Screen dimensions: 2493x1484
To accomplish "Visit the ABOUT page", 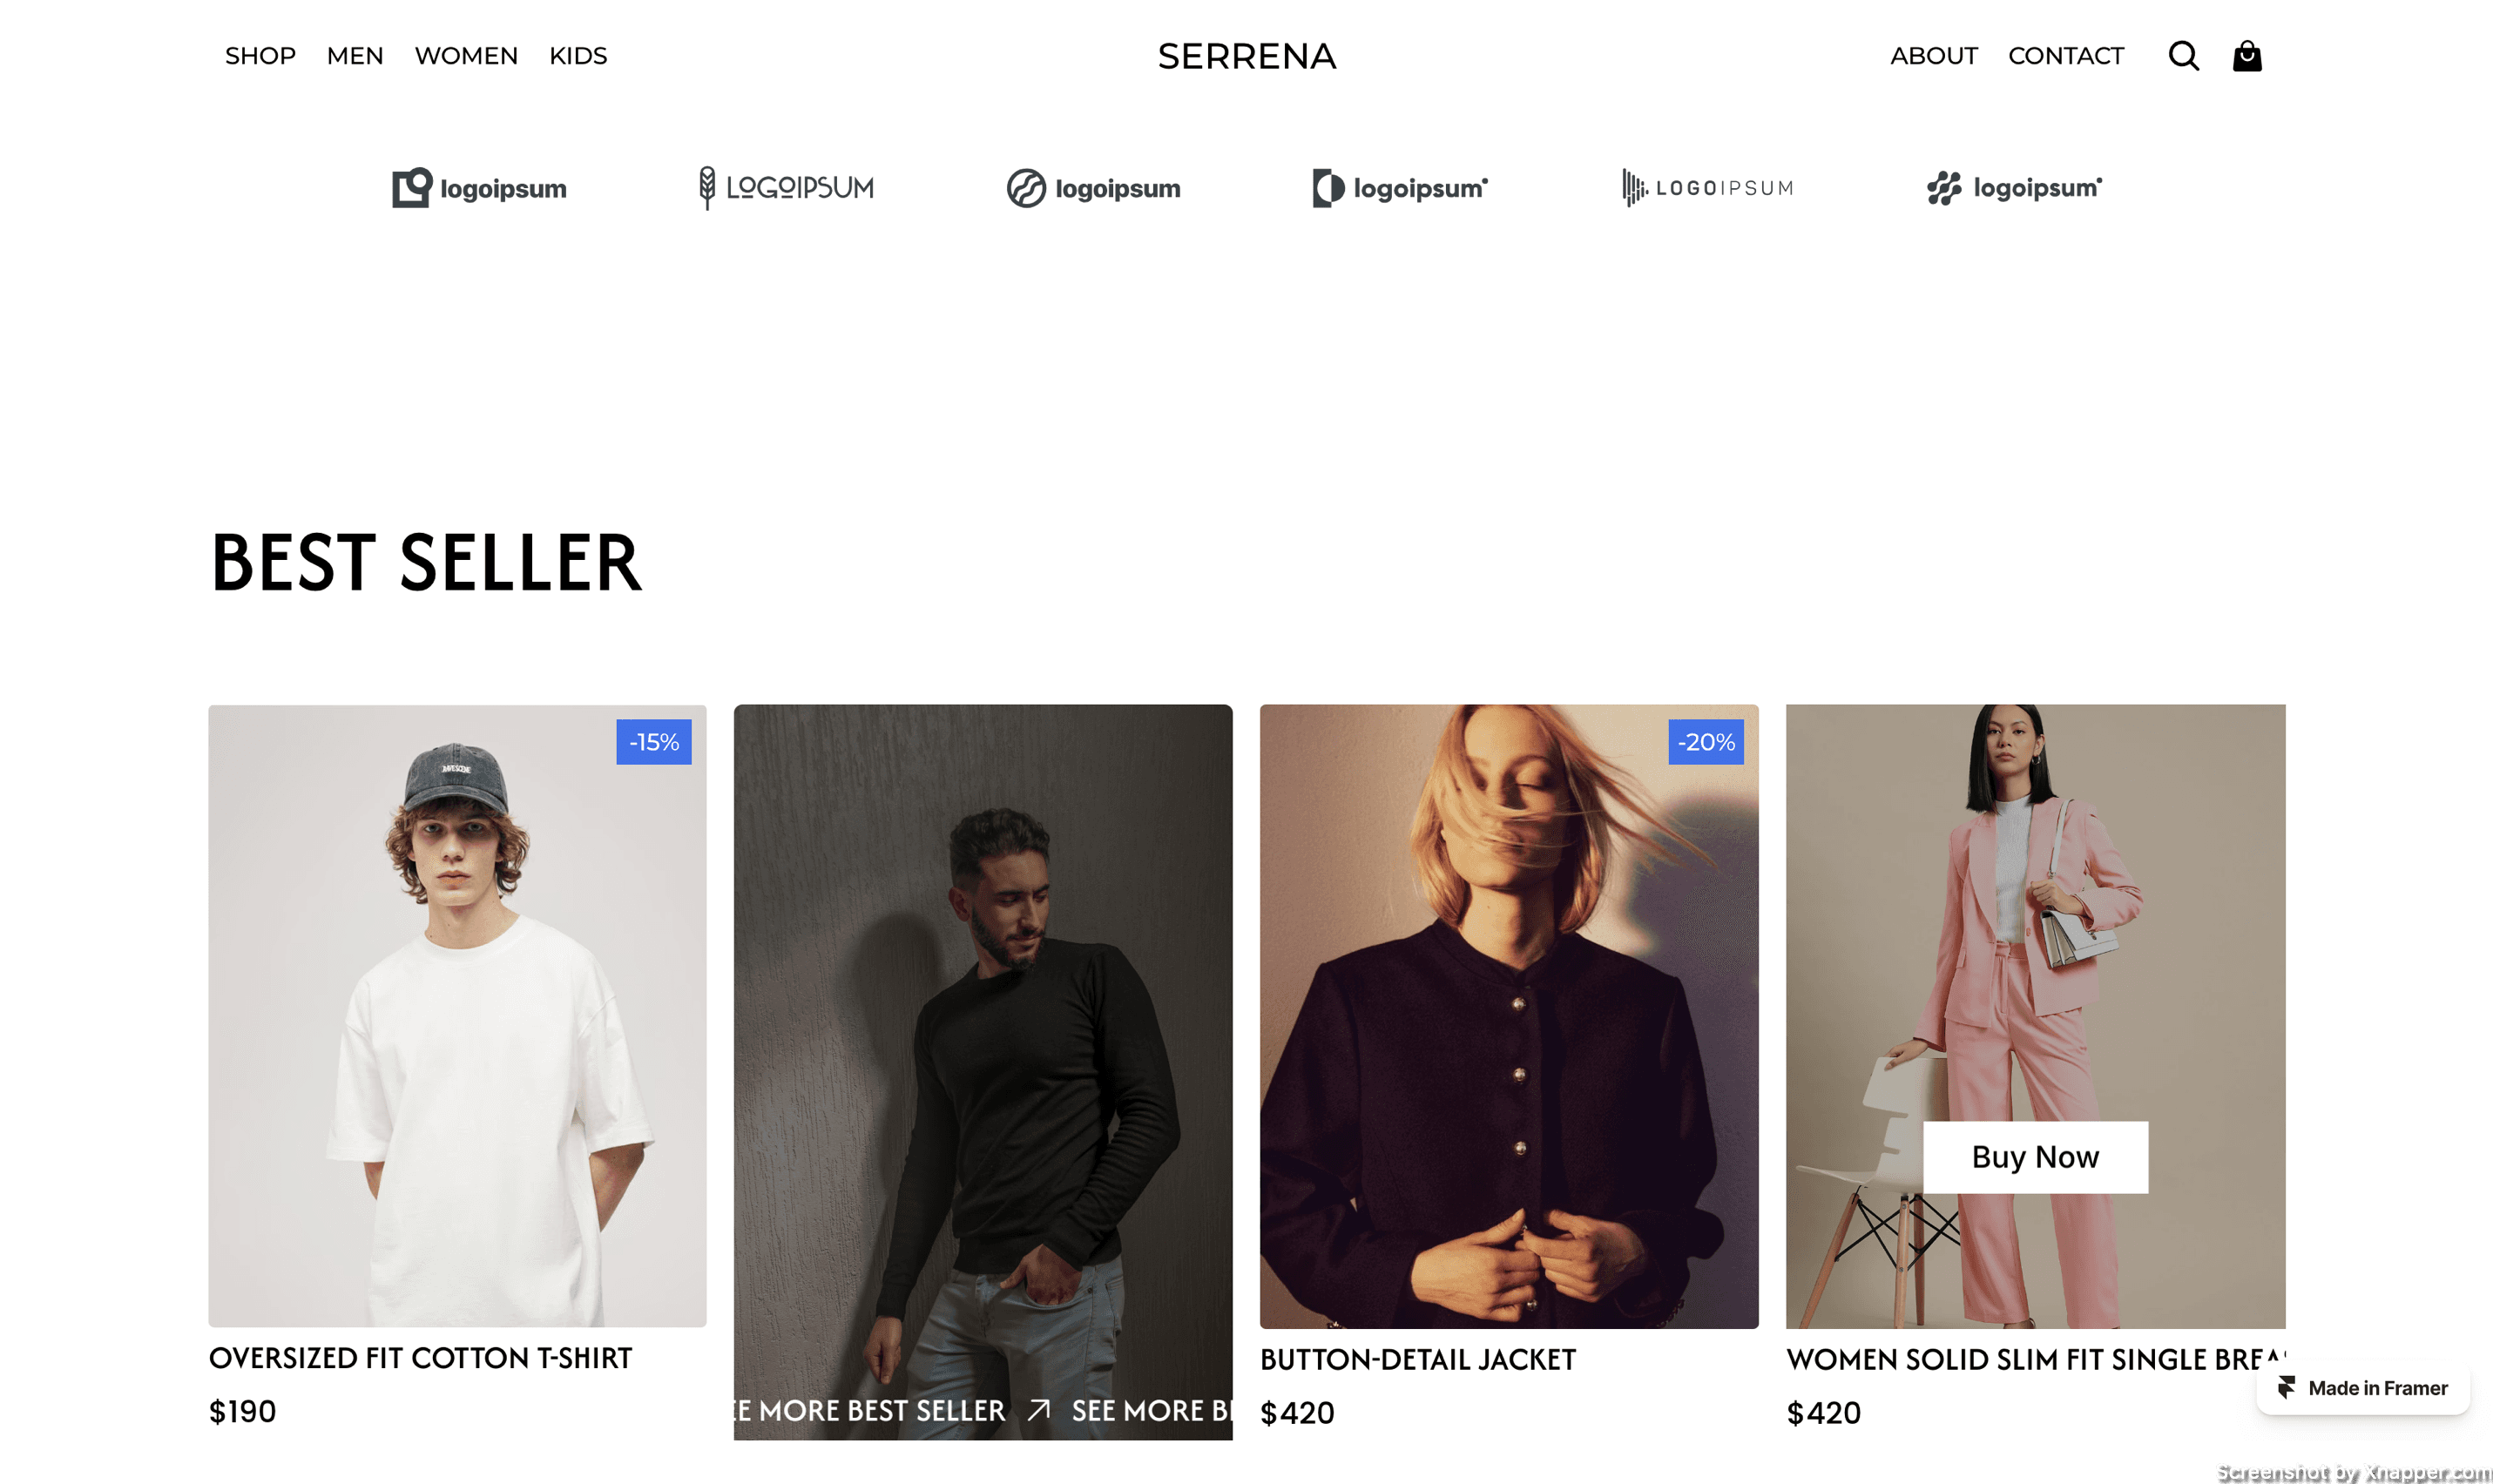I will pos(1933,56).
